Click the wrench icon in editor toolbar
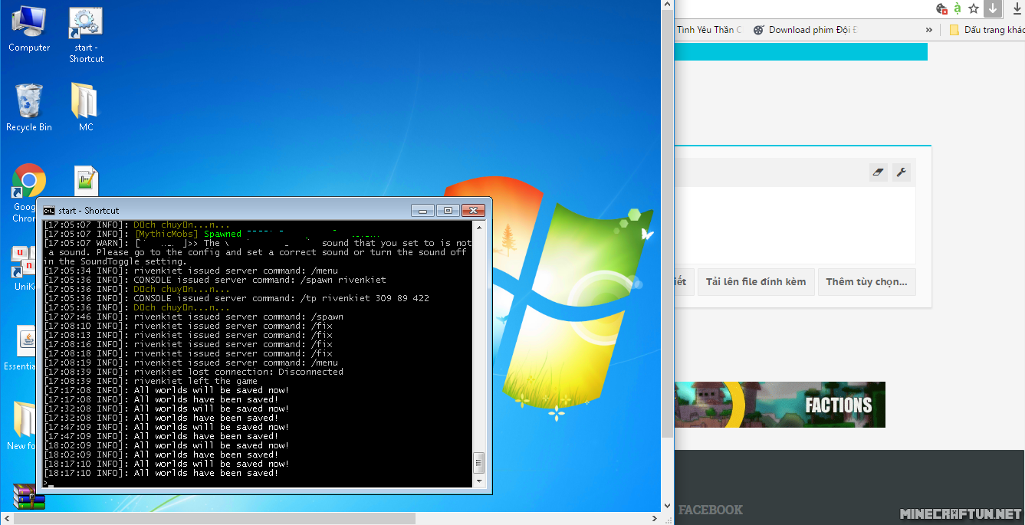 902,172
